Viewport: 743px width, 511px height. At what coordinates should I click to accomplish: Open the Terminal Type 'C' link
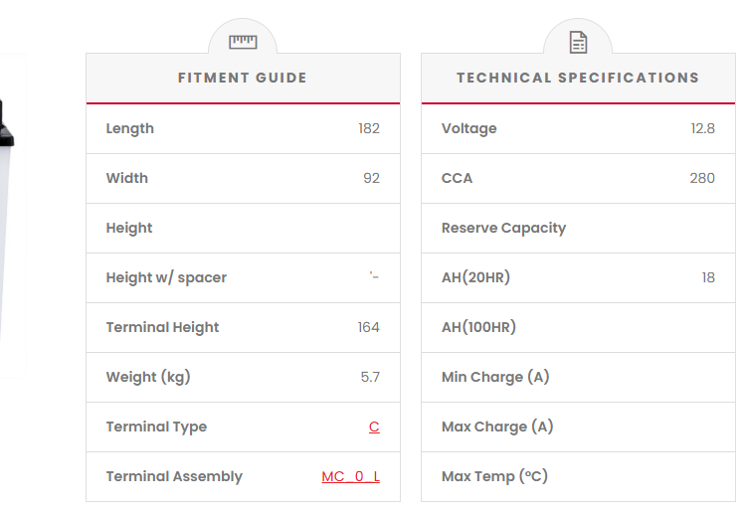click(x=374, y=426)
